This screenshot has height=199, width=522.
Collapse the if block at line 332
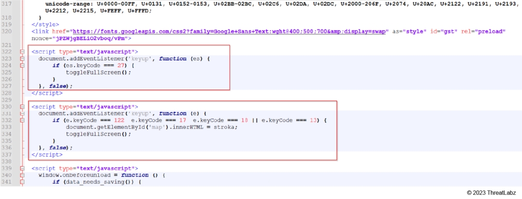tap(22, 120)
